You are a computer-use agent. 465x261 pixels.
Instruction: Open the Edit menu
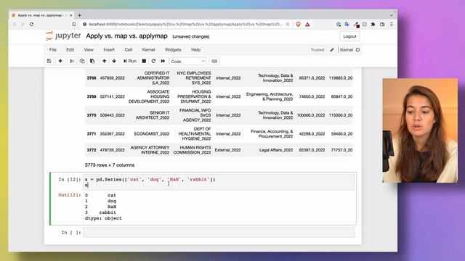70,50
